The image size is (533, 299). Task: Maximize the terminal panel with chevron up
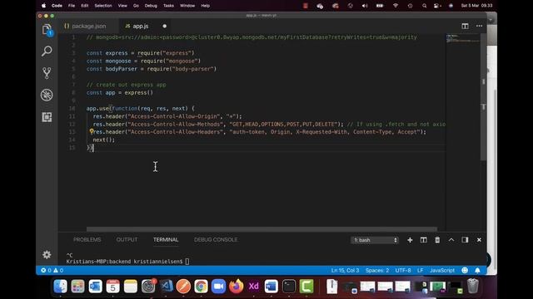click(451, 240)
